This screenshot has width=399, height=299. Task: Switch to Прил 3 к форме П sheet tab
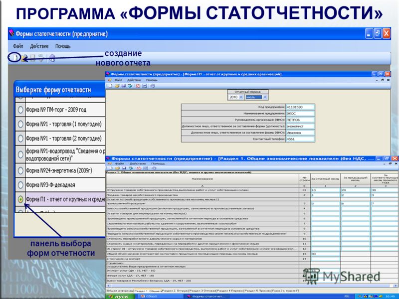click(285, 291)
